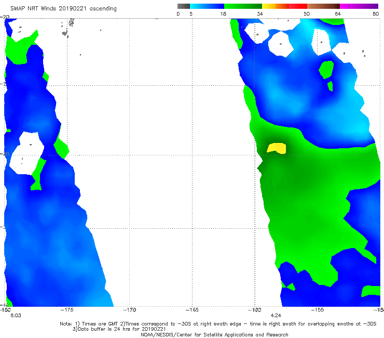This screenshot has height=338, width=384.
Task: Click the color bar label '18'
Action: pos(223,14)
